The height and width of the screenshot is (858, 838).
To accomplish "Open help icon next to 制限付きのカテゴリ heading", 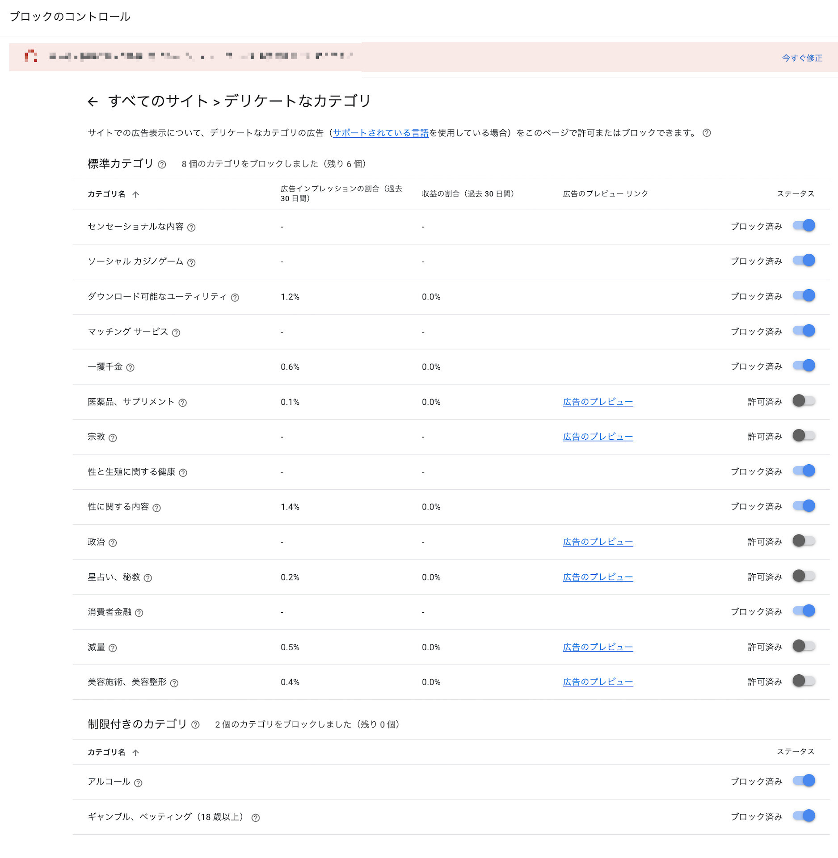I will (x=195, y=725).
